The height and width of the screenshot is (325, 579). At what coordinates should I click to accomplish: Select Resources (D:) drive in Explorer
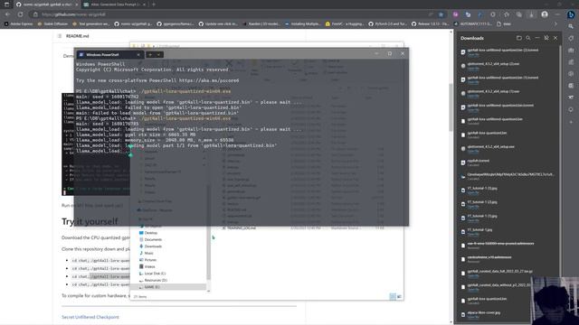click(156, 280)
